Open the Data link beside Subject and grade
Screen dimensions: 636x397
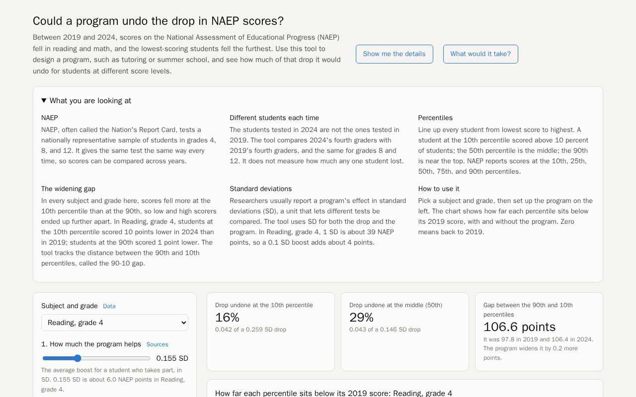pyautogui.click(x=109, y=306)
